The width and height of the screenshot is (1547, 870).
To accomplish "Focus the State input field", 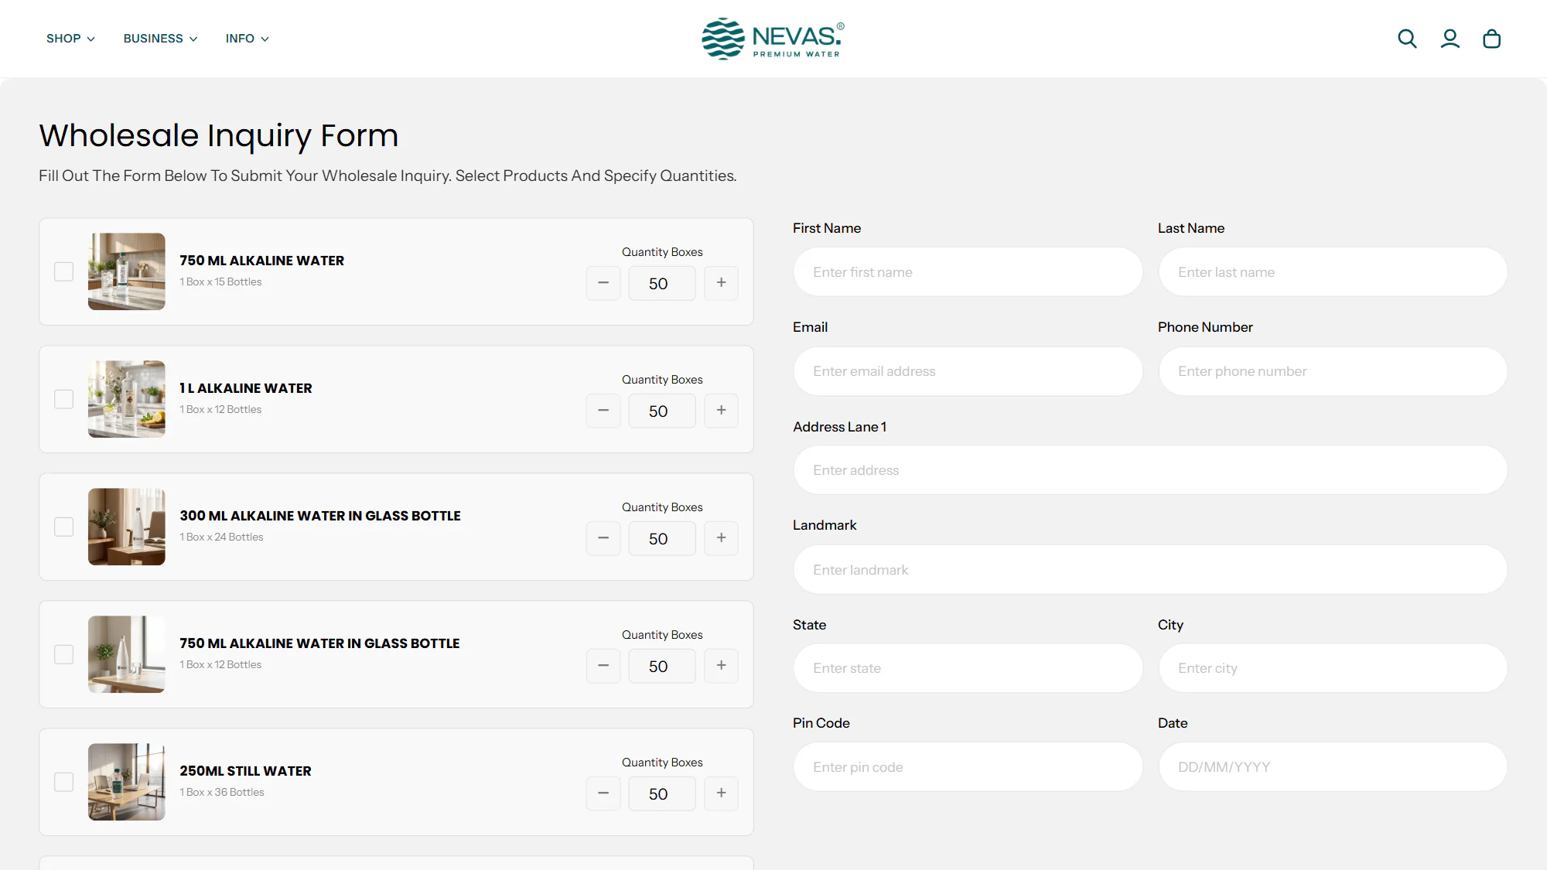I will 968,668.
